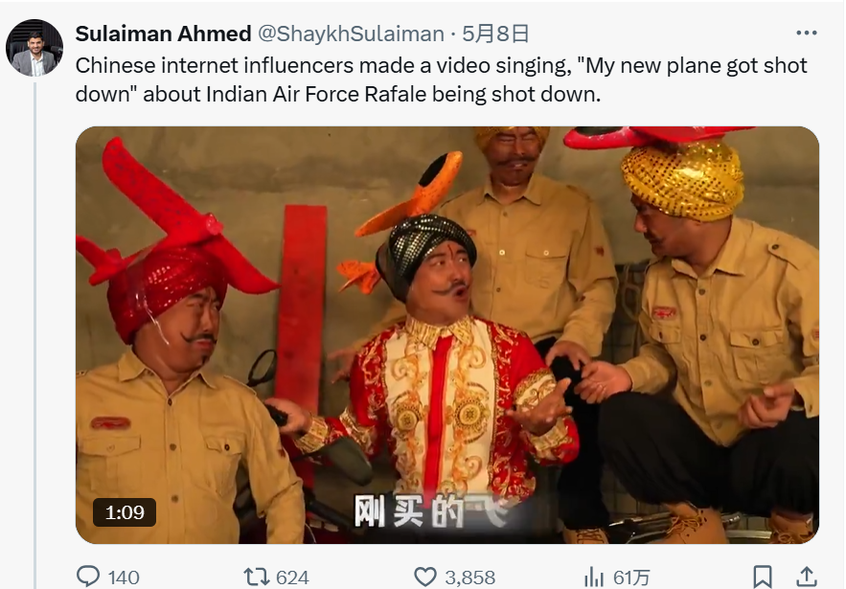
Task: Play the video of men in plane hats
Action: (x=447, y=335)
